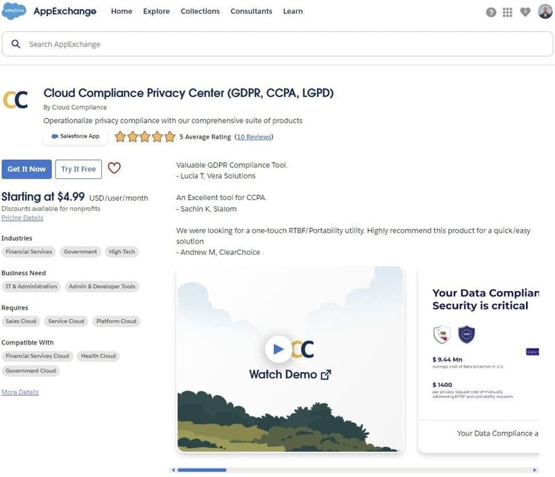Add listing to favorites with heart outline

[x=114, y=168]
